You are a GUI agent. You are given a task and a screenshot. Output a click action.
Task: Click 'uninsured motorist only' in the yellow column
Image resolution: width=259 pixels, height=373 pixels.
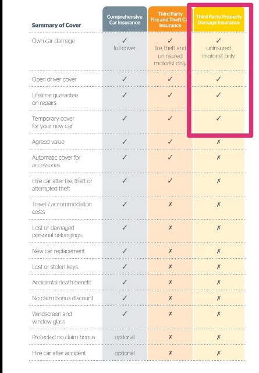[x=218, y=52]
